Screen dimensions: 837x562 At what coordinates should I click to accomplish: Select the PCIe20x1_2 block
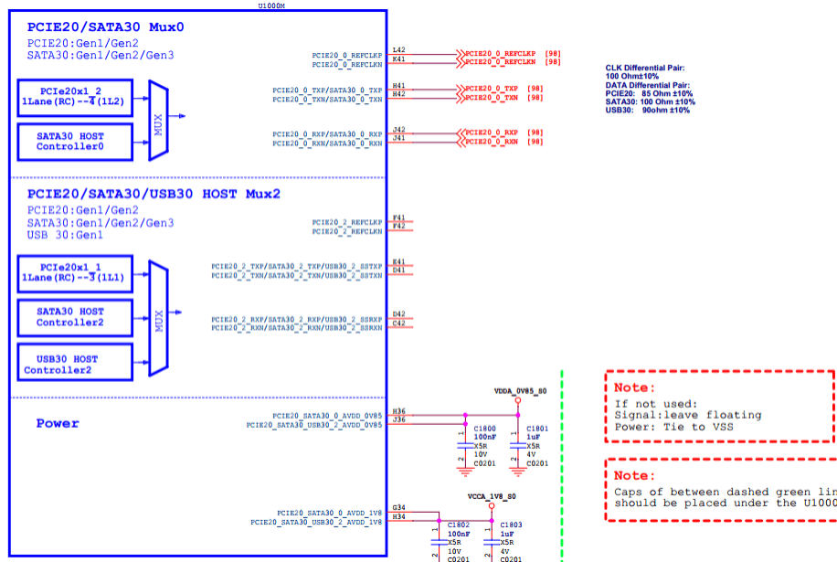pyautogui.click(x=75, y=97)
